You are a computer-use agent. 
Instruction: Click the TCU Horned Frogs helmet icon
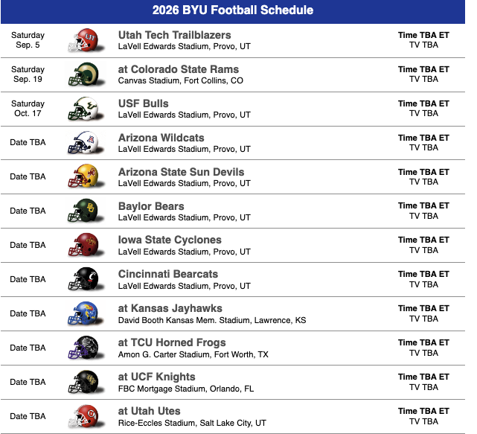83,348
